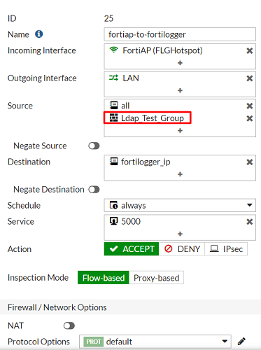Add an Incoming Interface with plus
The width and height of the screenshot is (261, 350).
coord(180,63)
